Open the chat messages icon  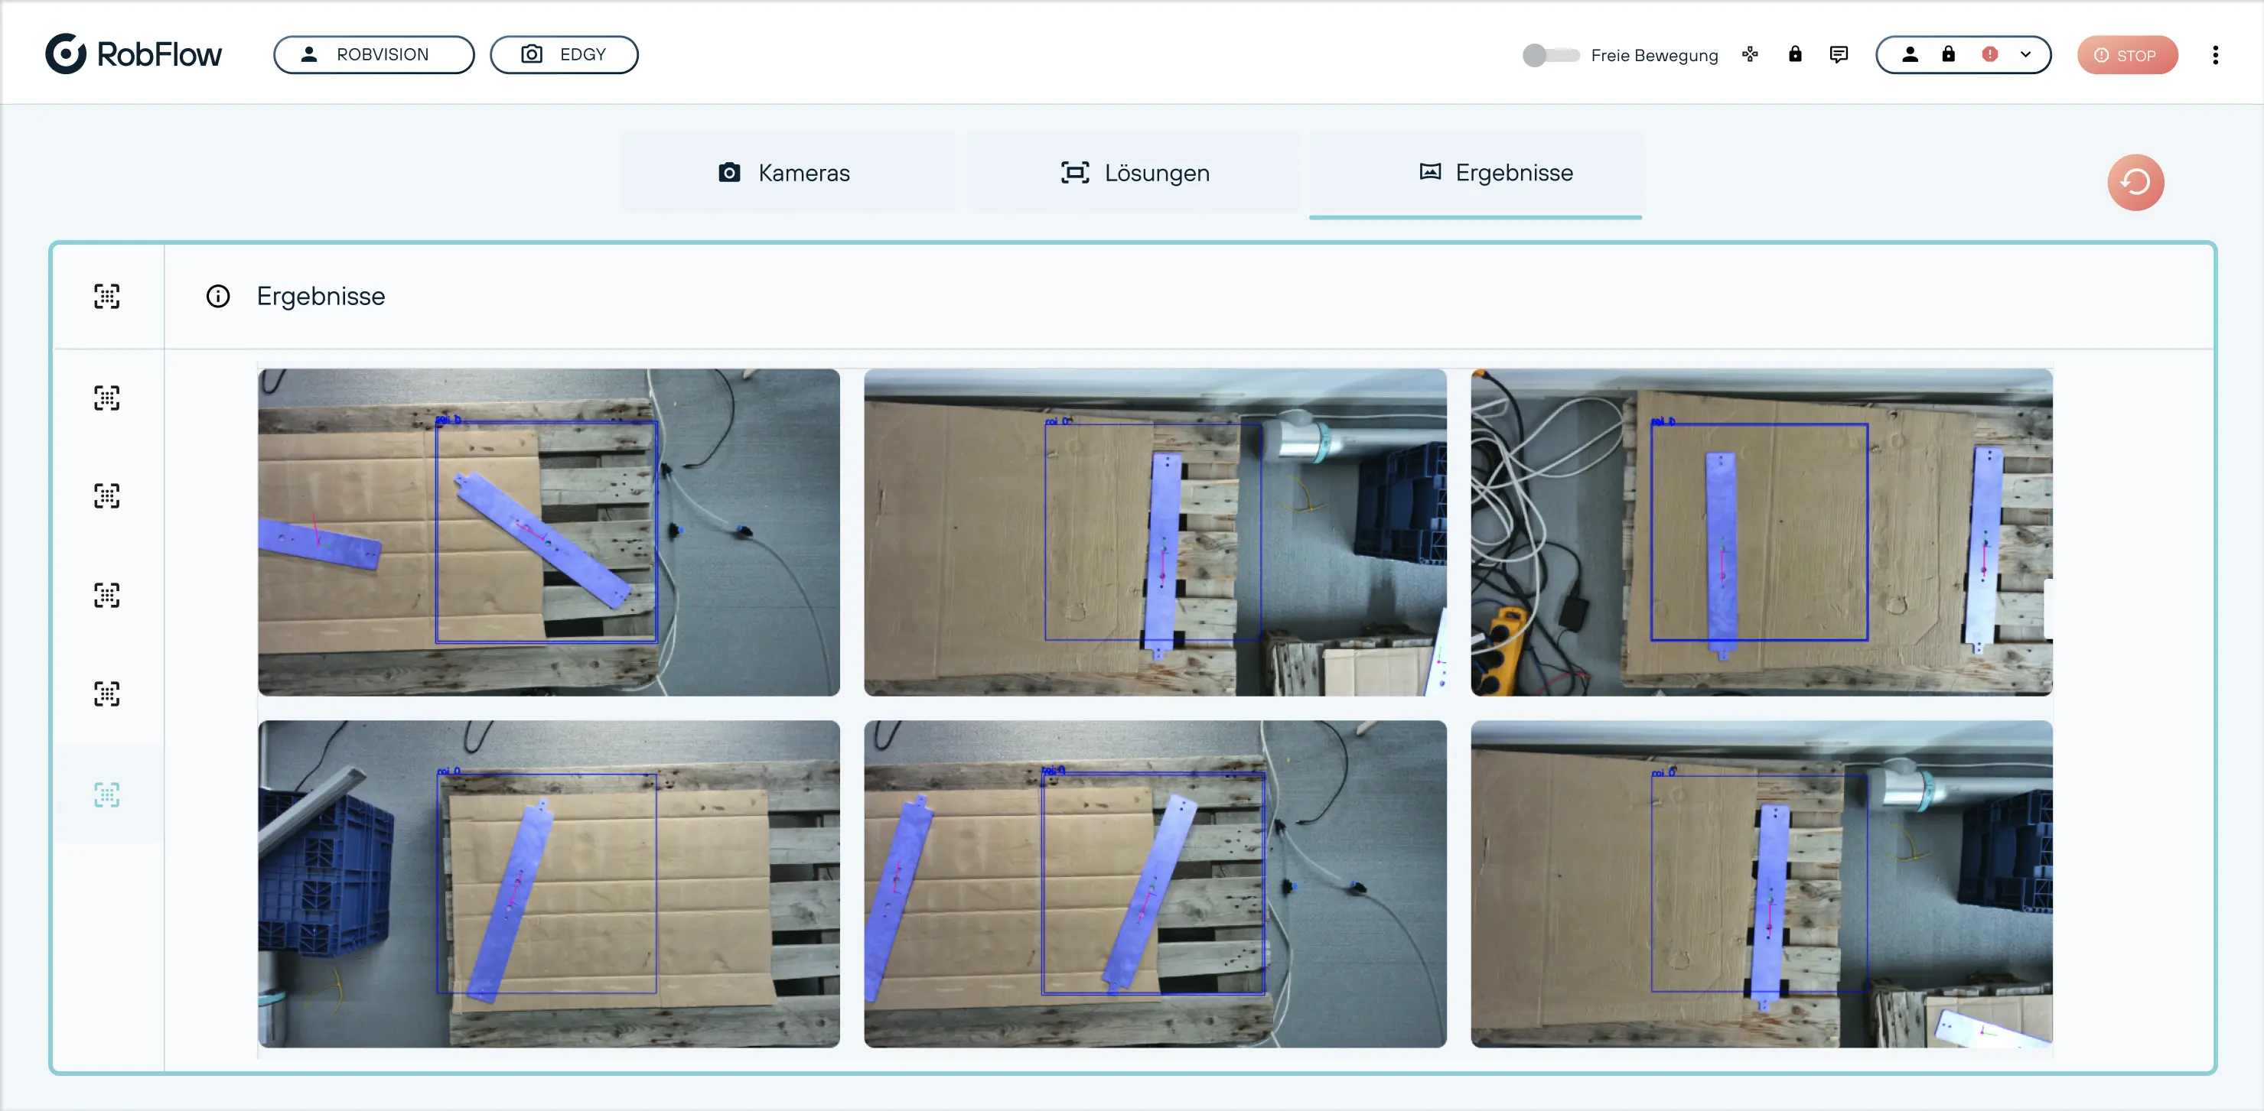[1839, 54]
